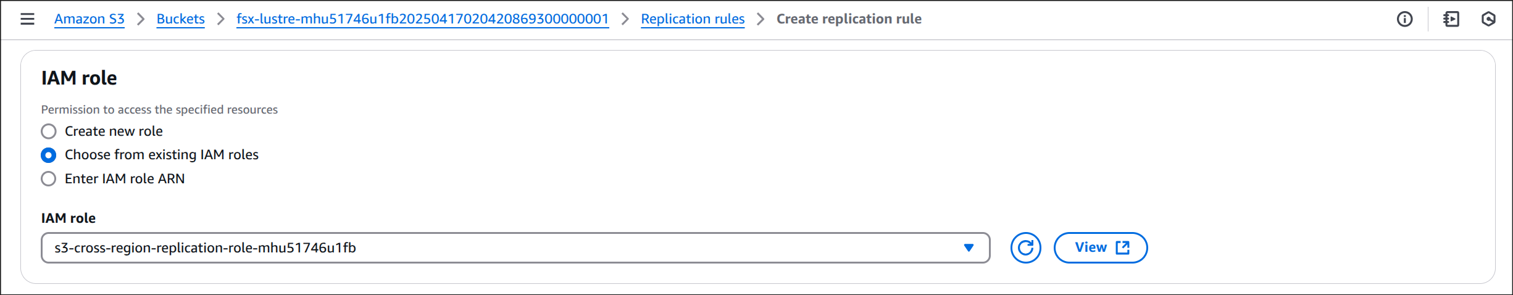Navigate to the Buckets breadcrumb
The height and width of the screenshot is (295, 1513).
[180, 19]
